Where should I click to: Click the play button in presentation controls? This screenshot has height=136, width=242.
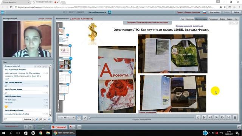pos(216,117)
